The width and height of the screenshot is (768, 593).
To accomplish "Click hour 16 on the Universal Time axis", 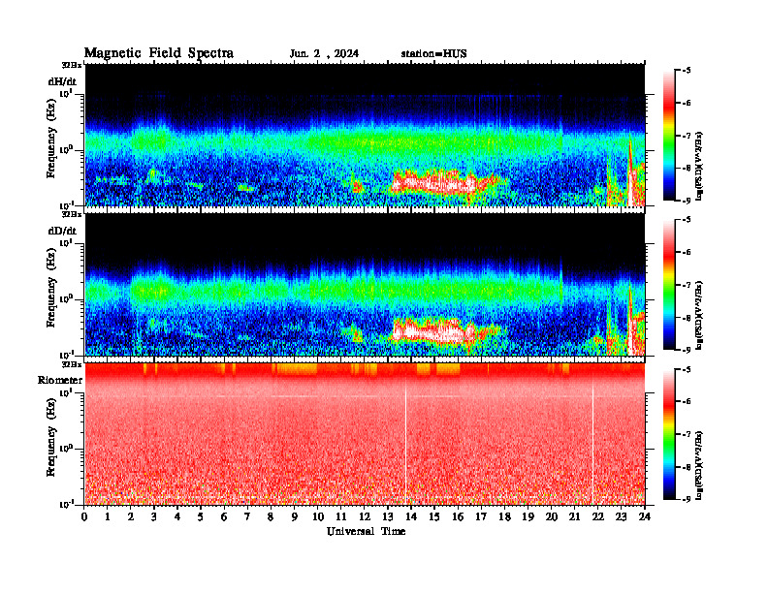I will (458, 517).
